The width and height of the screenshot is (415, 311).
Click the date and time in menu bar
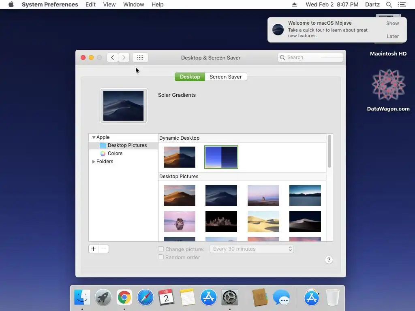coord(332,4)
